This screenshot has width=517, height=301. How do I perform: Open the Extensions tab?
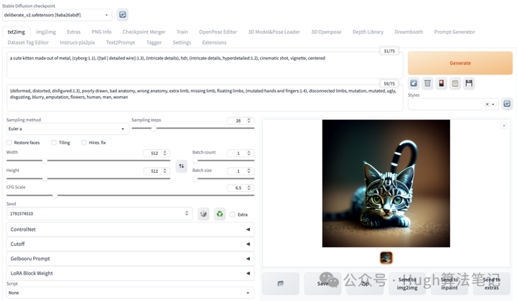tap(214, 42)
